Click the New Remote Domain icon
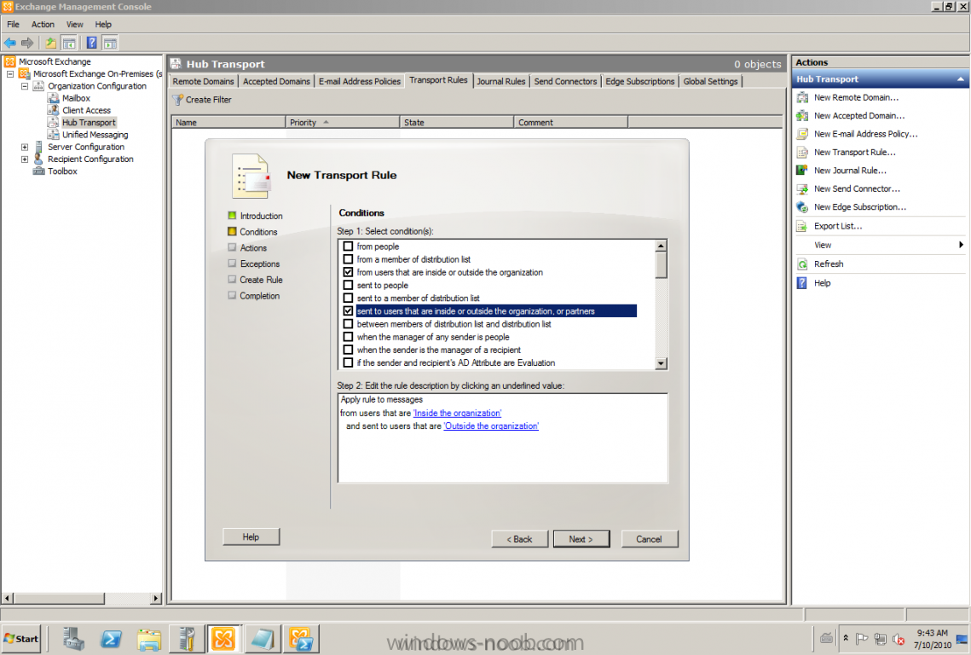This screenshot has height=655, width=971. click(802, 97)
